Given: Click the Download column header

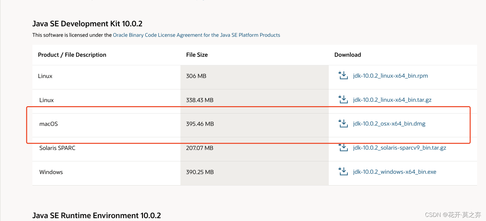Looking at the screenshot, I should (348, 55).
